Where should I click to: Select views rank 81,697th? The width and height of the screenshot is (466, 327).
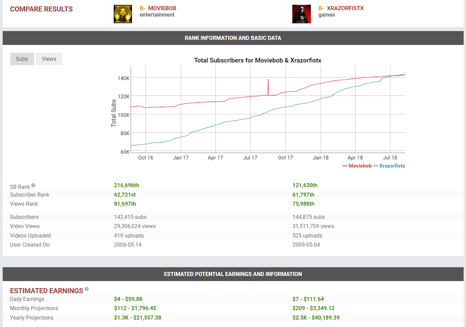pyautogui.click(x=125, y=204)
